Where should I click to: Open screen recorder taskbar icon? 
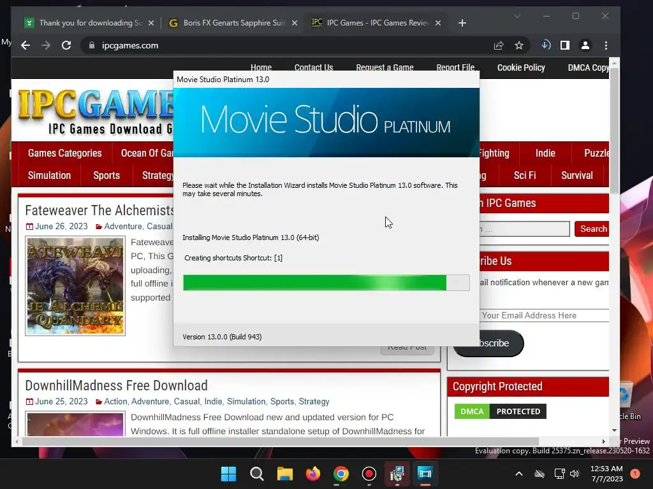tap(369, 474)
